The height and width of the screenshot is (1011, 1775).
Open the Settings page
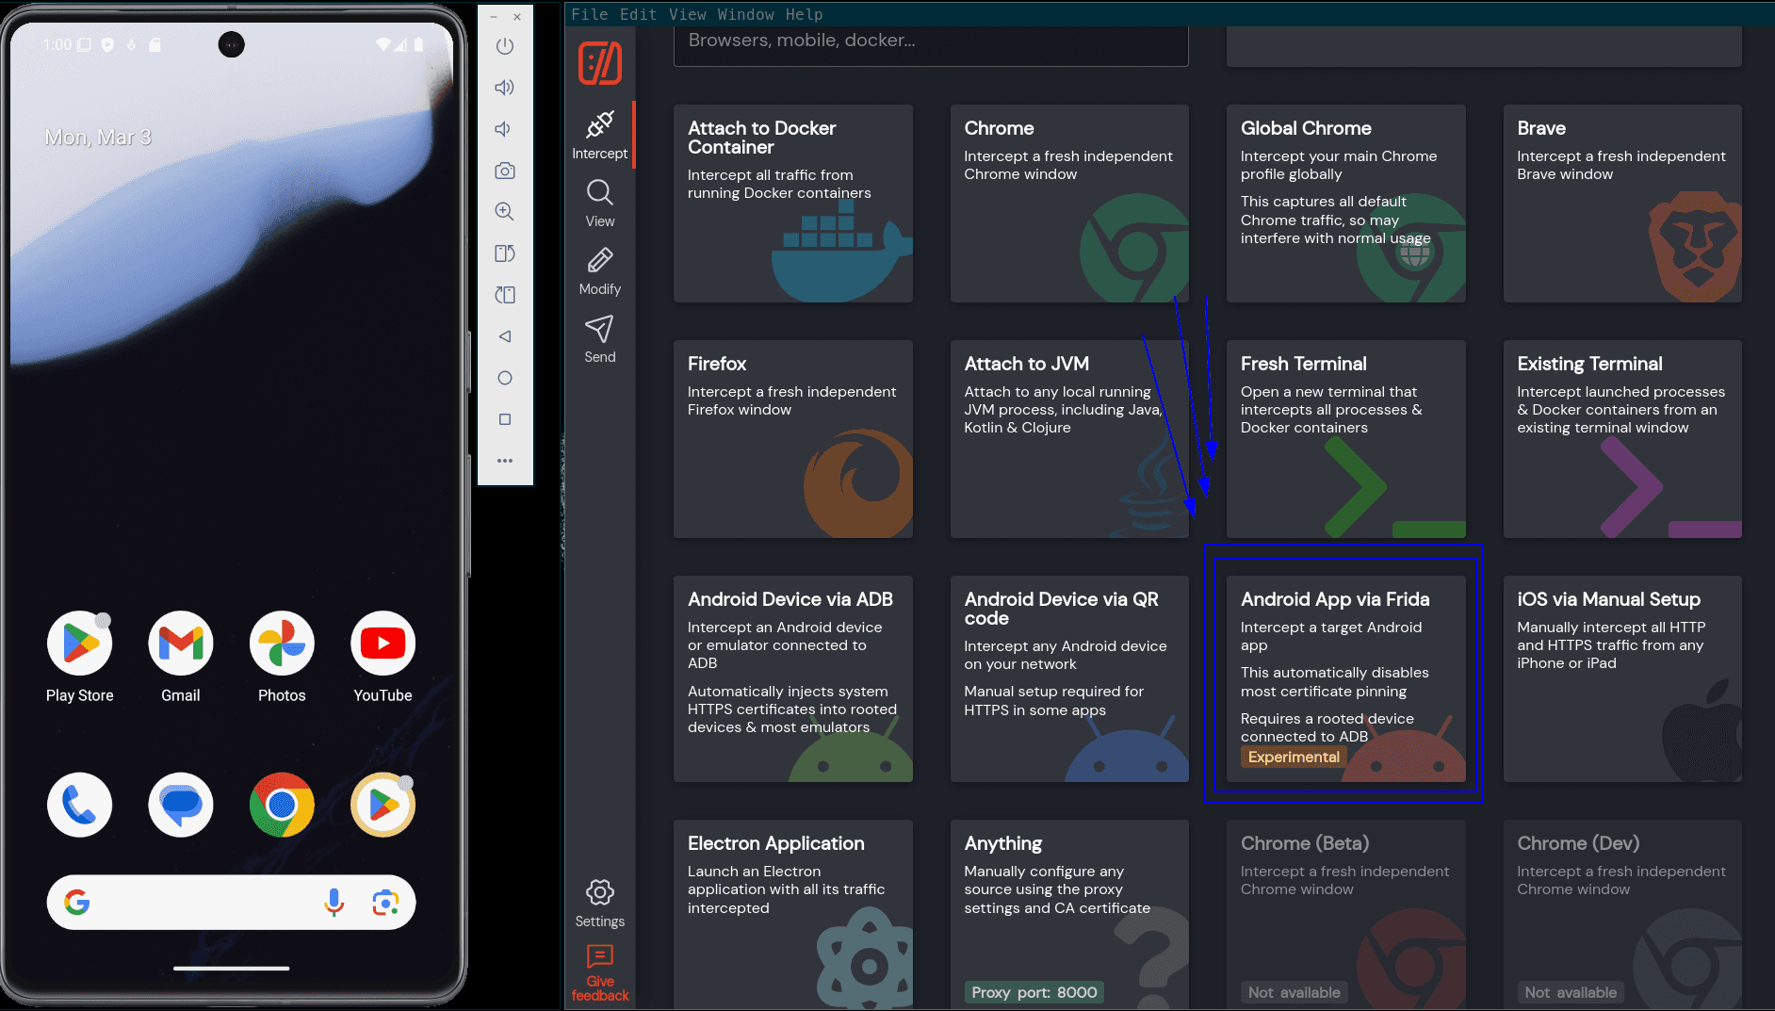click(599, 904)
